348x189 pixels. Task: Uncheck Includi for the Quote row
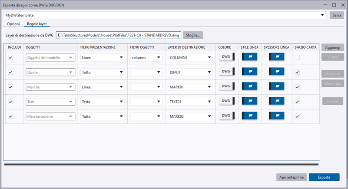click(11, 72)
